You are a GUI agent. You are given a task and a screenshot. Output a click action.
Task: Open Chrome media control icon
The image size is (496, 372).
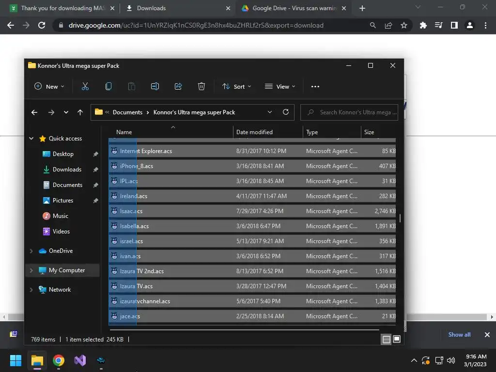439,25
